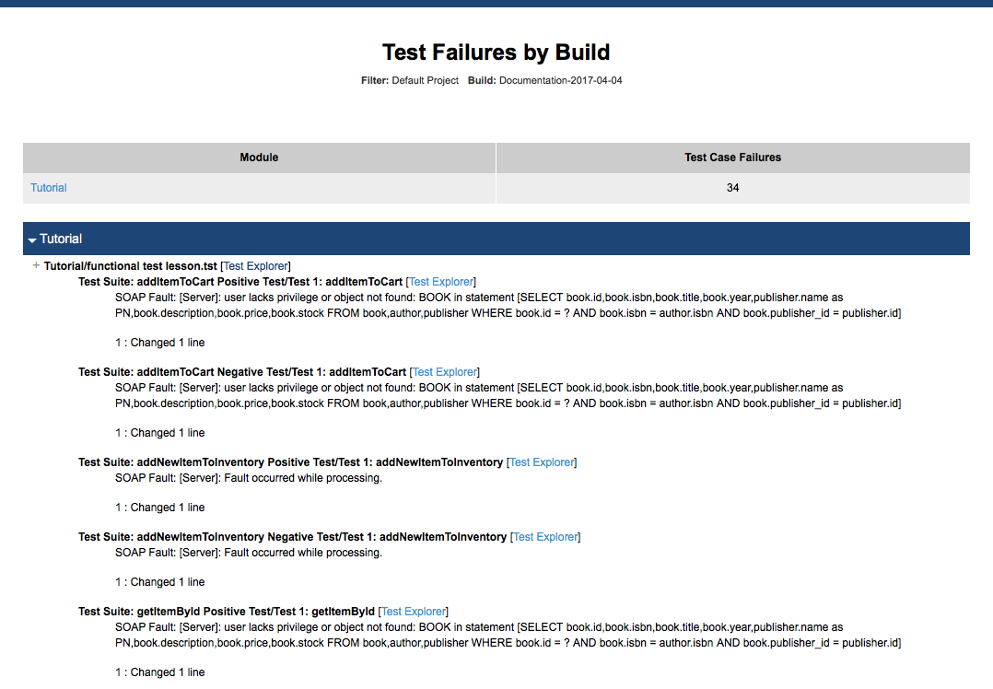Collapse the Tutorial section triangle
The width and height of the screenshot is (993, 689).
tap(32, 240)
